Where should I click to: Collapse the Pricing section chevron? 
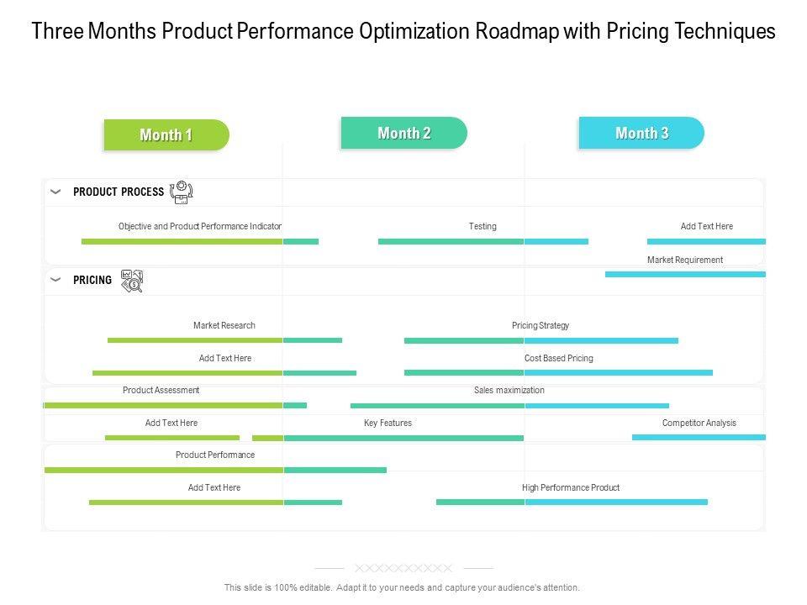click(x=55, y=280)
